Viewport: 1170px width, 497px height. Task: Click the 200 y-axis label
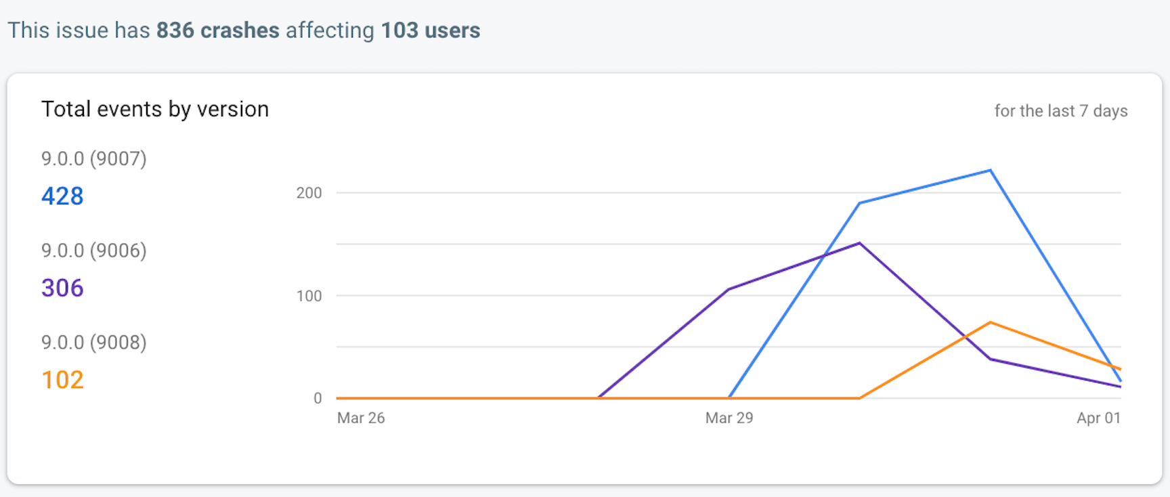tap(309, 193)
